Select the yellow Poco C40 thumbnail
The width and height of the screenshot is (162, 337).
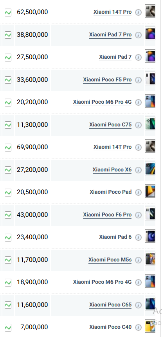click(150, 326)
